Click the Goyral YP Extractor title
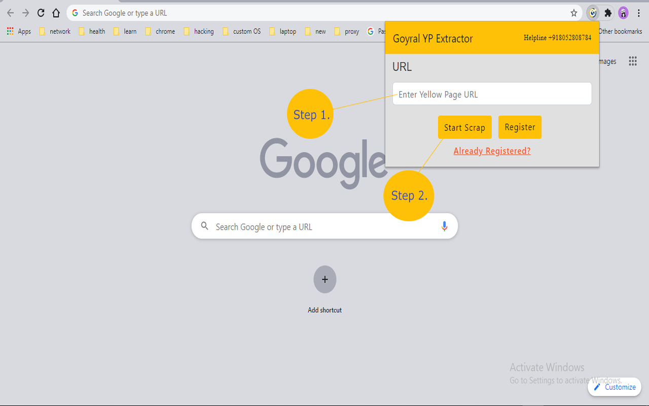This screenshot has height=406, width=649. (x=432, y=39)
